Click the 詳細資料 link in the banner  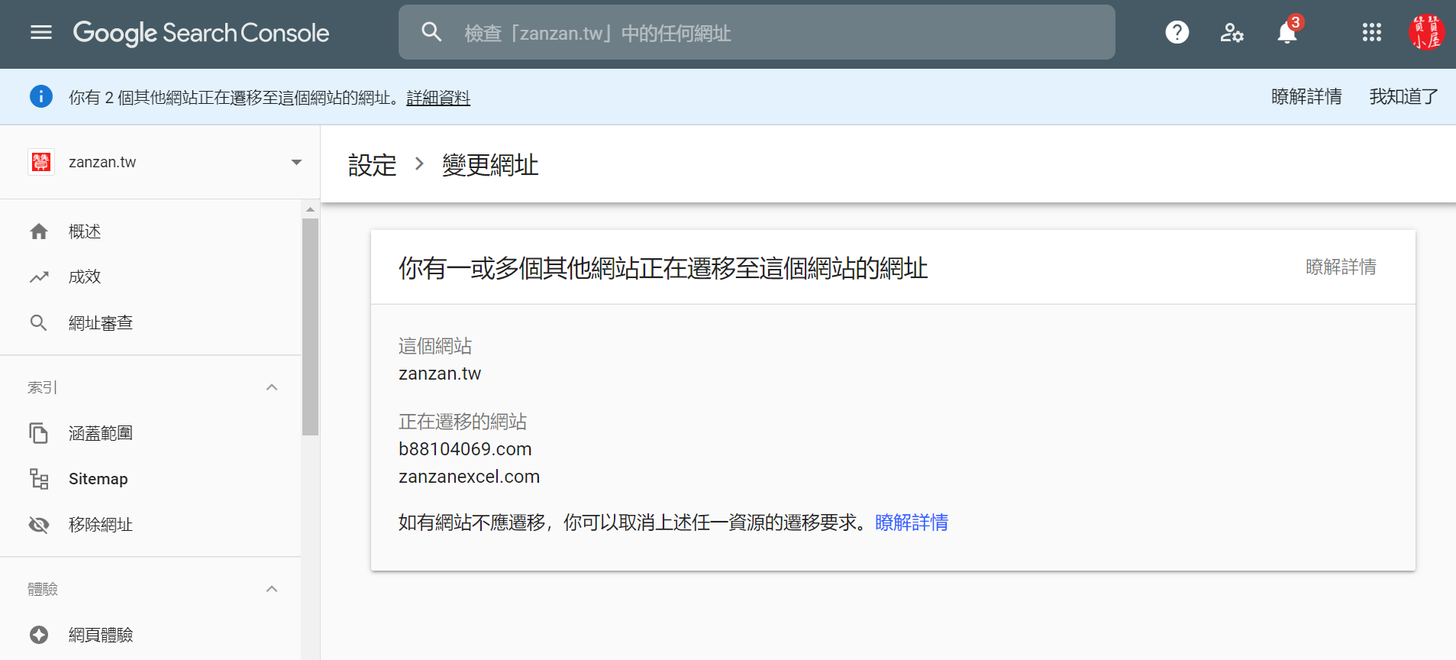point(438,98)
